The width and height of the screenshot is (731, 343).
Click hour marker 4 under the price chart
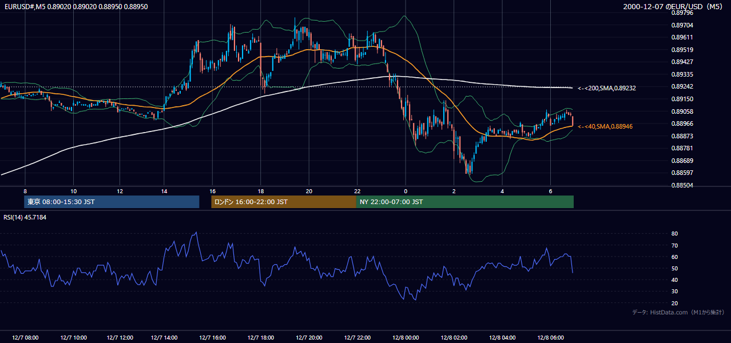click(x=502, y=191)
